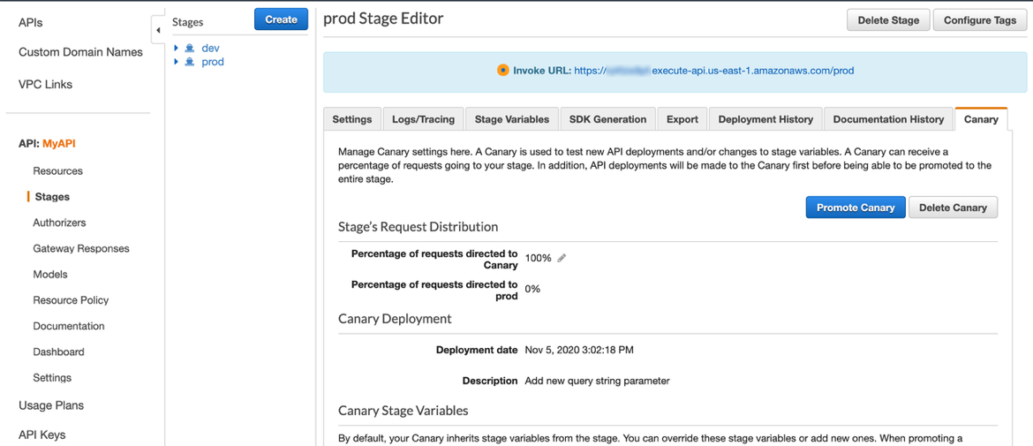Click the dev stage icon
The width and height of the screenshot is (1033, 446).
[x=190, y=49]
